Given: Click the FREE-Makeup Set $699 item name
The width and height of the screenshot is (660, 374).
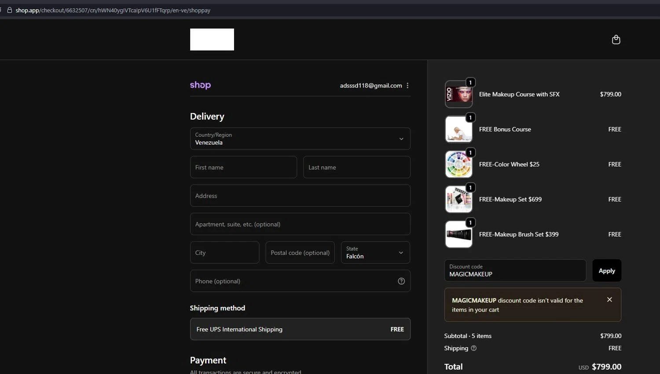Looking at the screenshot, I should [510, 199].
